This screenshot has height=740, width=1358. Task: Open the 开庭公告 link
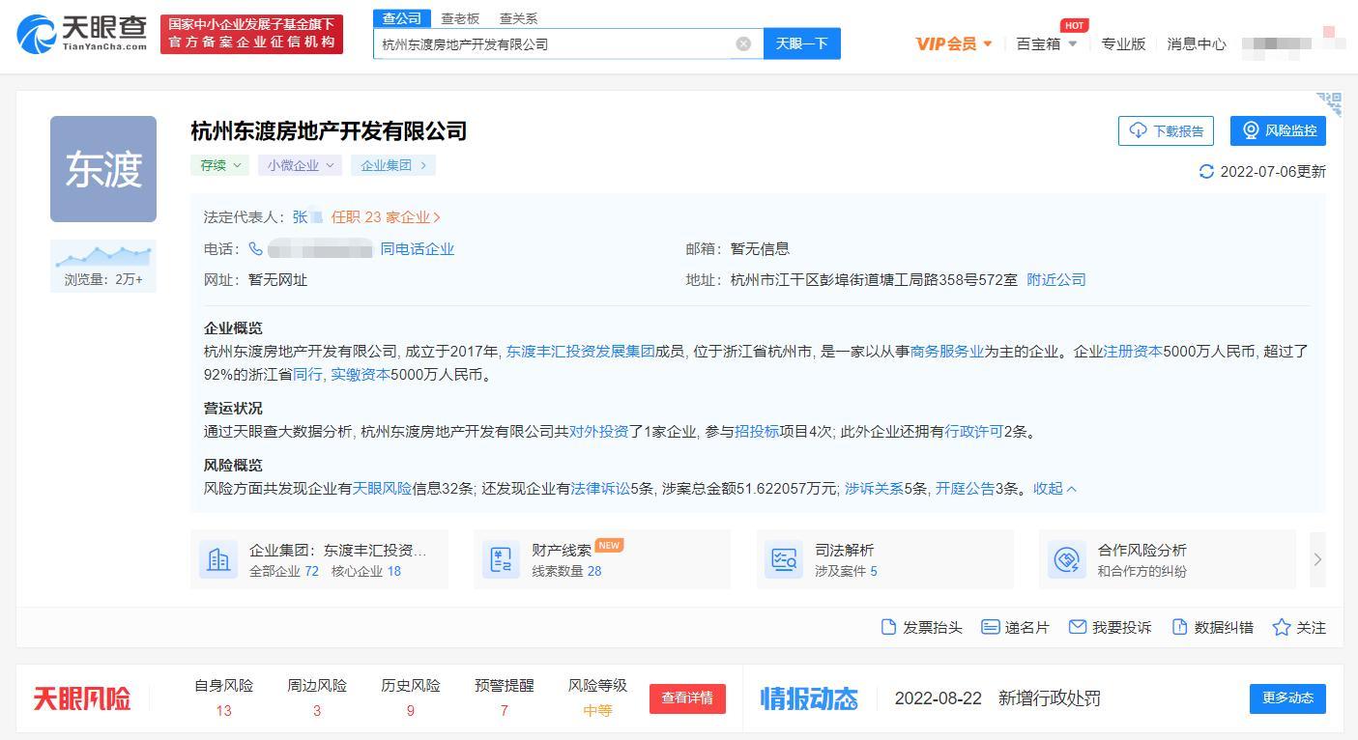(965, 489)
